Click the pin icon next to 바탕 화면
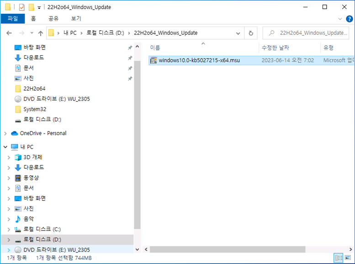Viewport: 355px width, 264px height. point(130,48)
